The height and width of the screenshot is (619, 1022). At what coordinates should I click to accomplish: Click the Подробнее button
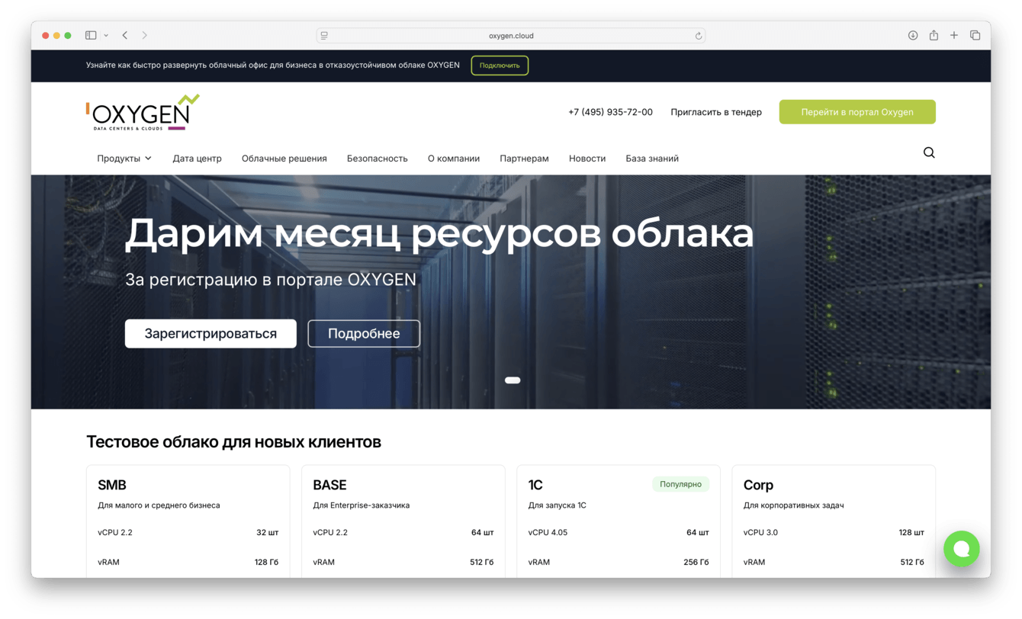pyautogui.click(x=364, y=333)
